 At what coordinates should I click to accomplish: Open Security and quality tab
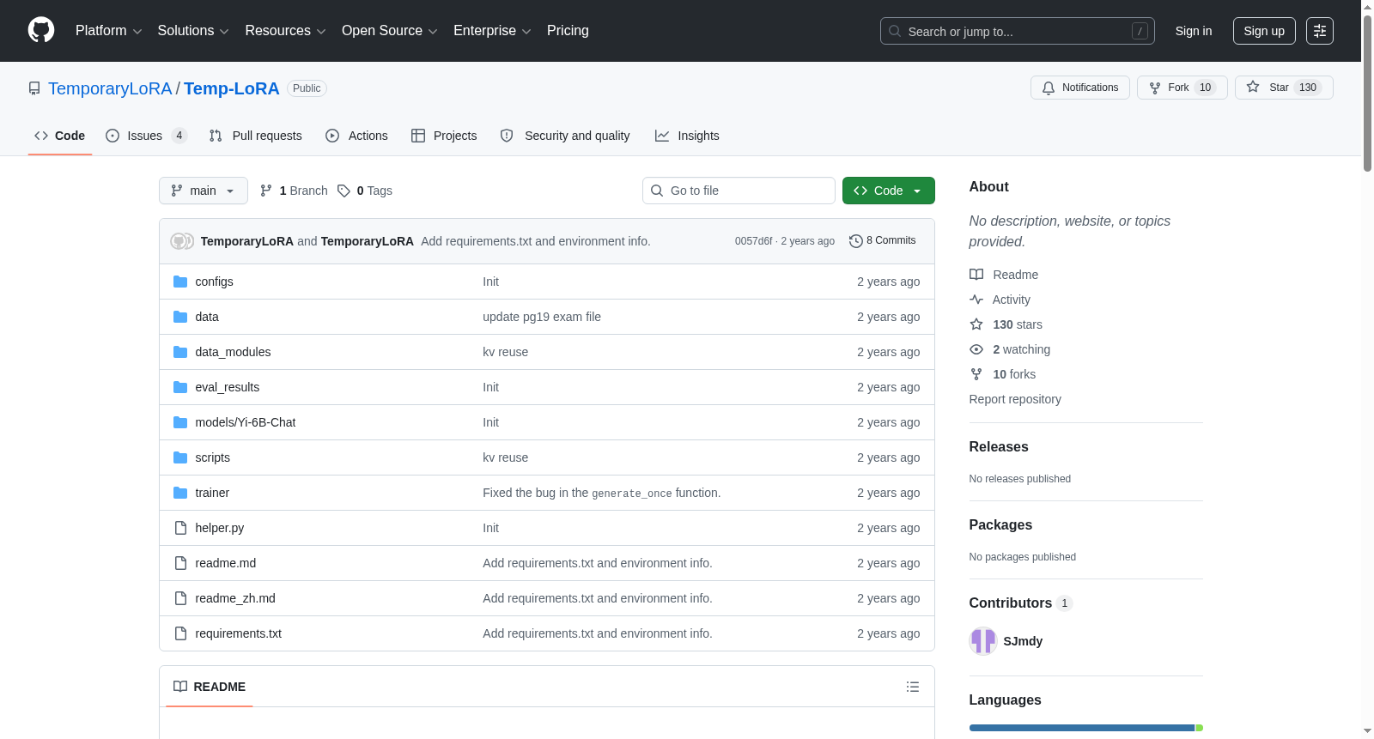coord(565,136)
